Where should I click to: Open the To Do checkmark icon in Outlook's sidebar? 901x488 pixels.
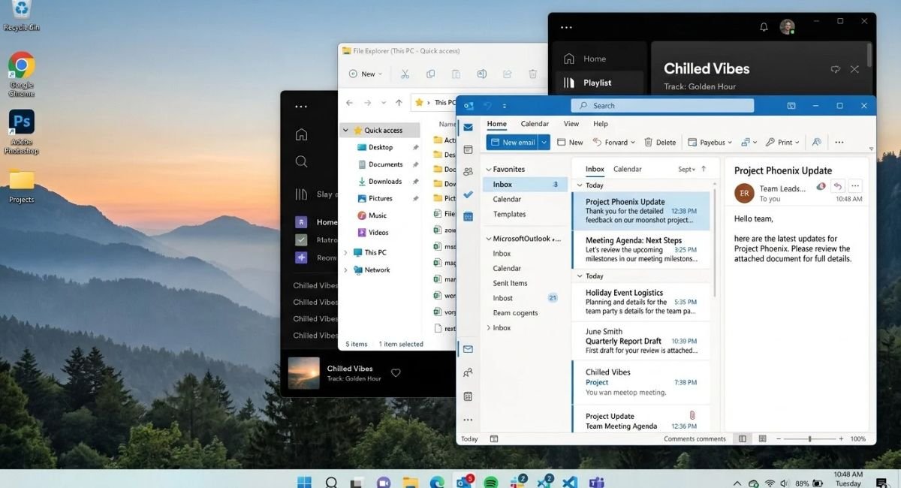(468, 194)
